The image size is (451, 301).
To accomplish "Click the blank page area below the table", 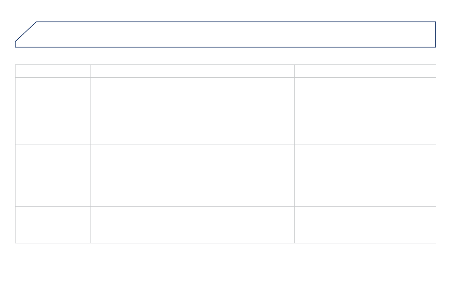I will [227, 271].
